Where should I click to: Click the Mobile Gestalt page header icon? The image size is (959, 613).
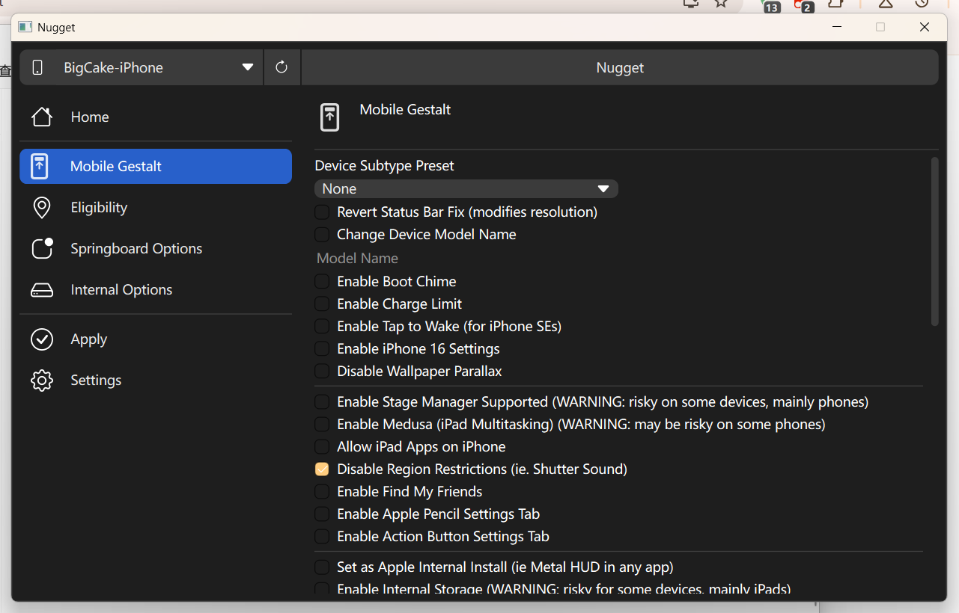coord(330,117)
